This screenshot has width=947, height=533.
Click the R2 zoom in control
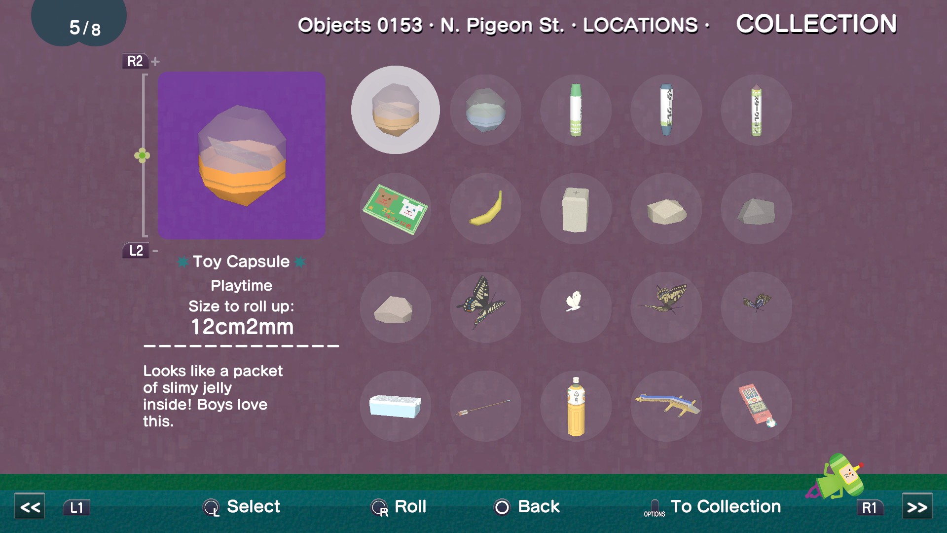pos(135,61)
